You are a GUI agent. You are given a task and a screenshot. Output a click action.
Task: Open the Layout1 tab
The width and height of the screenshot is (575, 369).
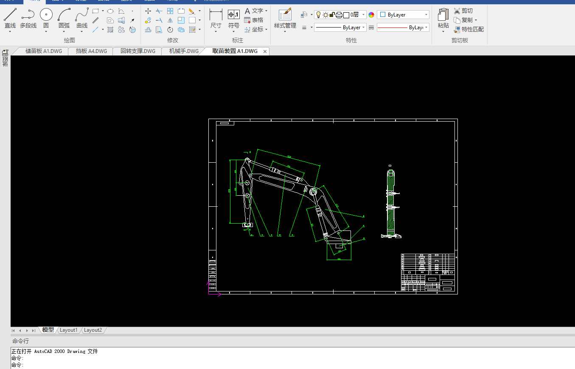point(69,330)
